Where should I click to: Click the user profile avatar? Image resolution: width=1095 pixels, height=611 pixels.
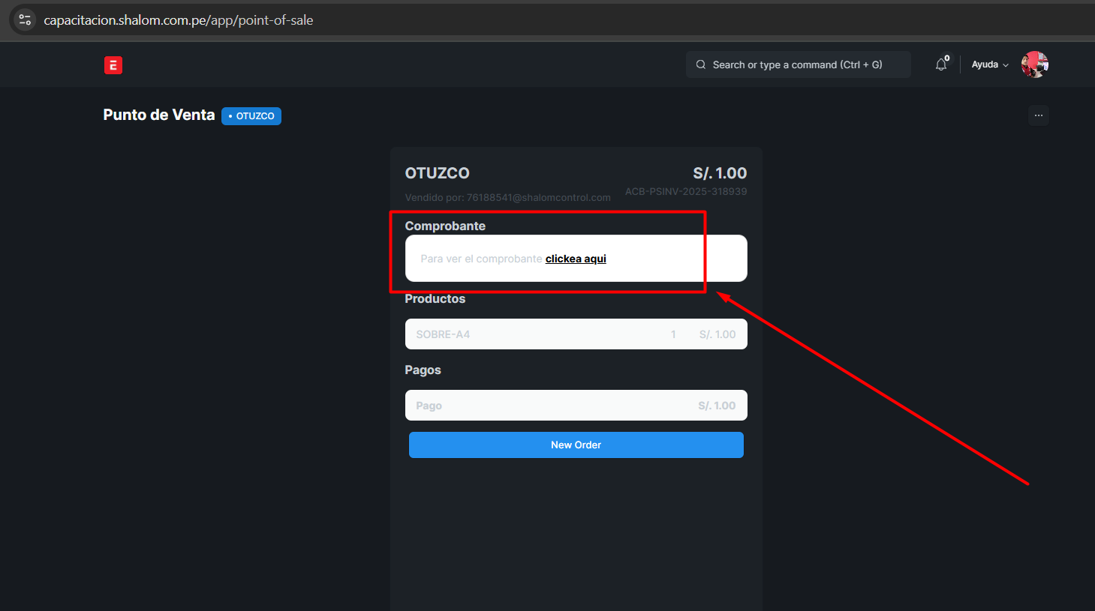[x=1034, y=64]
